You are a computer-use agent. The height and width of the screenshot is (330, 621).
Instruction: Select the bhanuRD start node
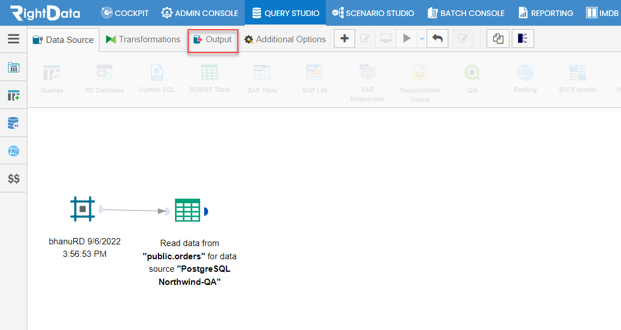pyautogui.click(x=83, y=208)
